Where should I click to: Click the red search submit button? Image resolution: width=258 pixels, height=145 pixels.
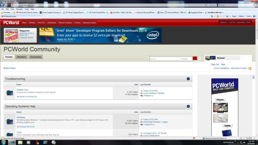tap(195, 58)
